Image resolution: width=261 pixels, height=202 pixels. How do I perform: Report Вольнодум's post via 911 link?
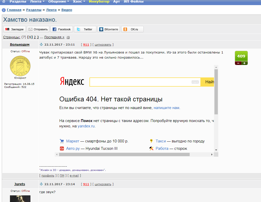(x=86, y=45)
